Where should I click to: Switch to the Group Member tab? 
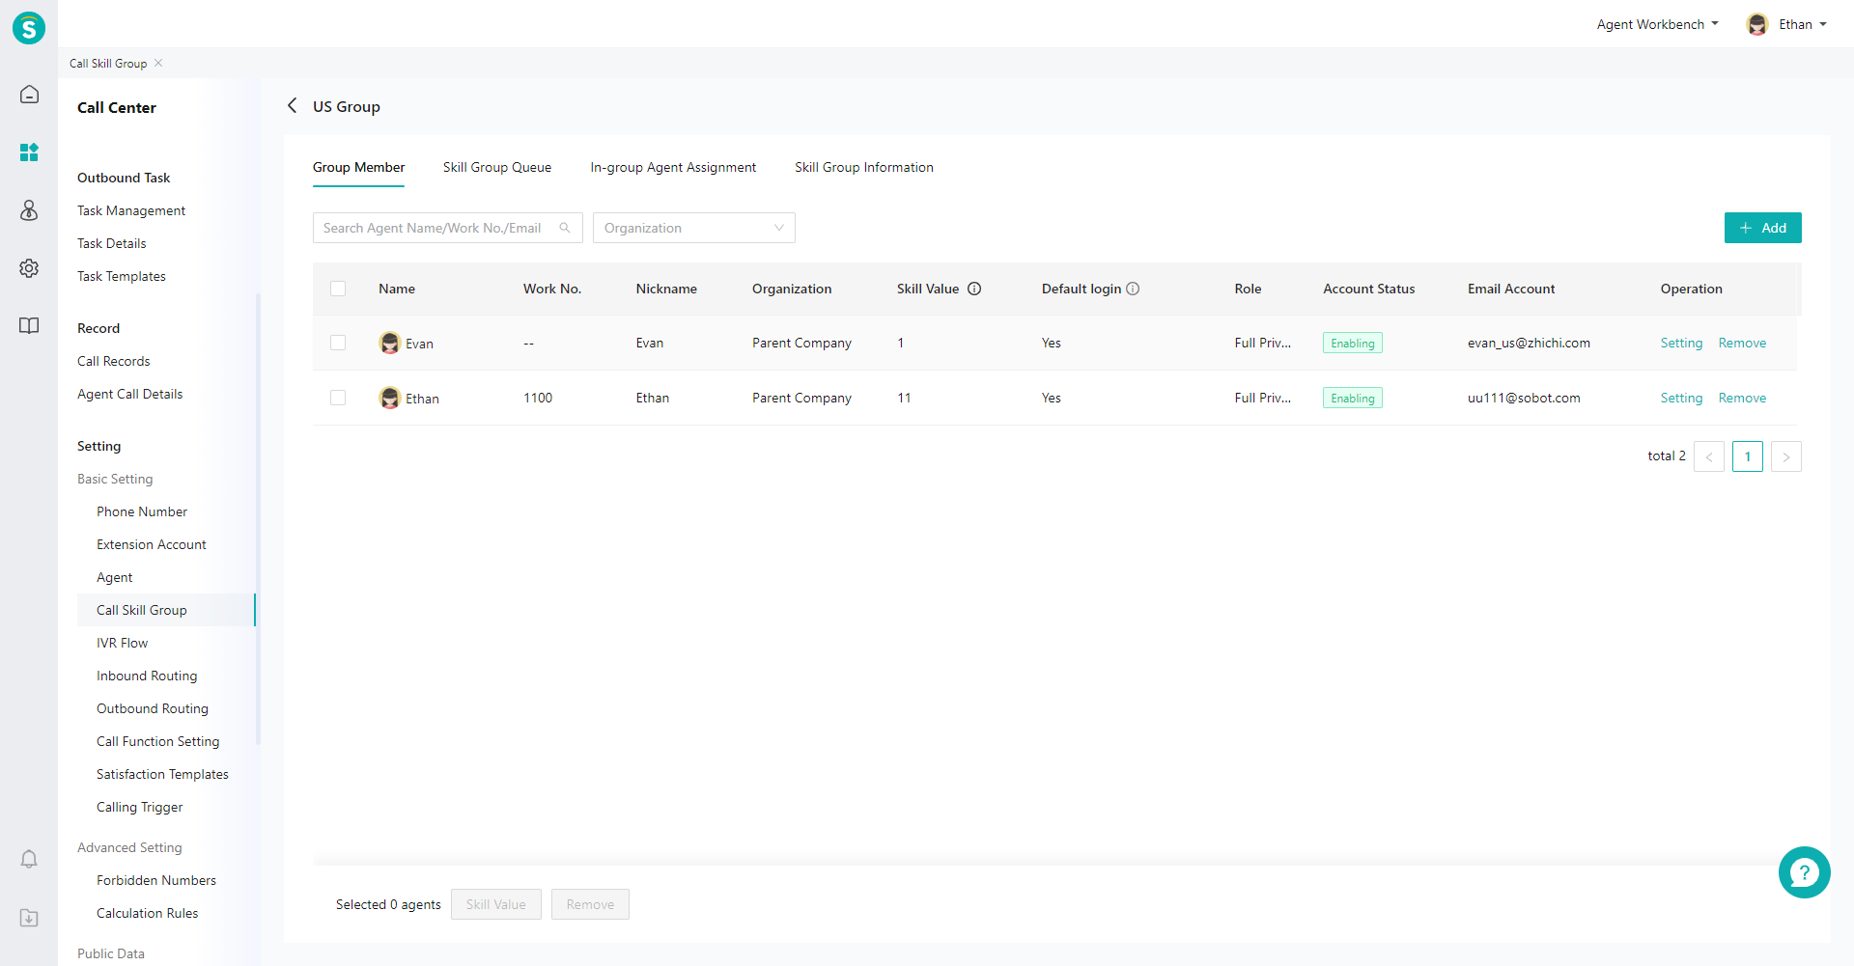tap(358, 167)
